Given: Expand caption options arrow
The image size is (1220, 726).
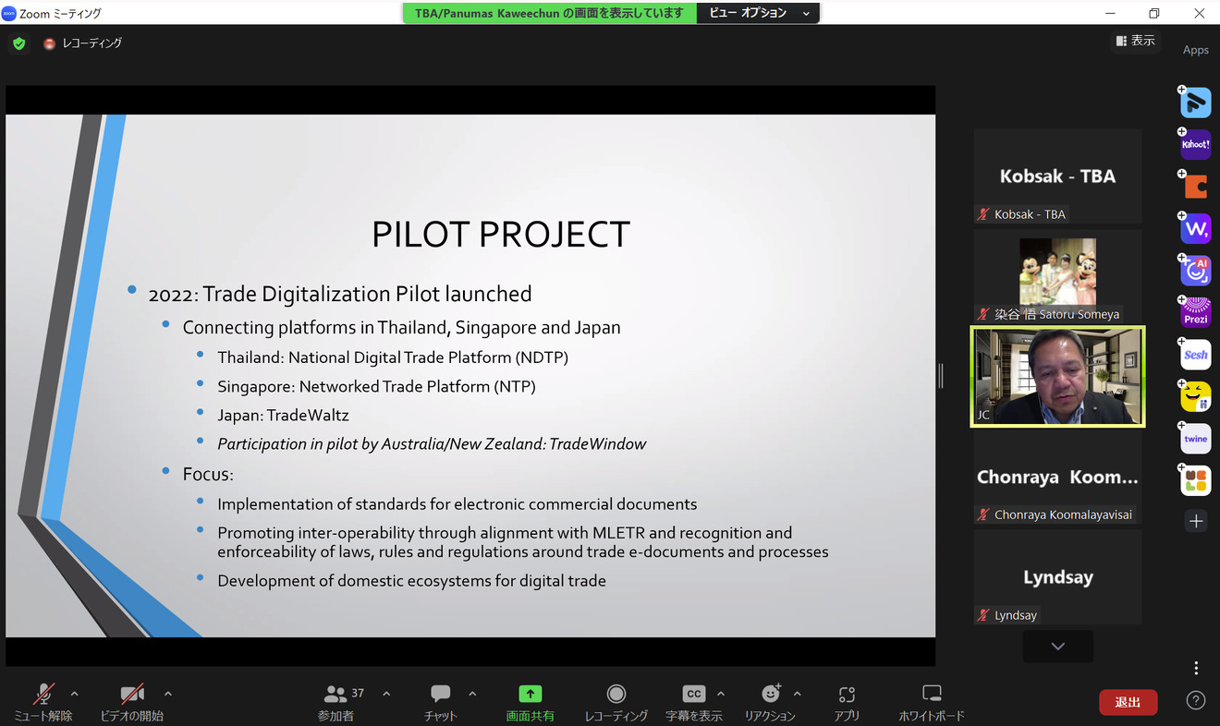Looking at the screenshot, I should pos(721,694).
